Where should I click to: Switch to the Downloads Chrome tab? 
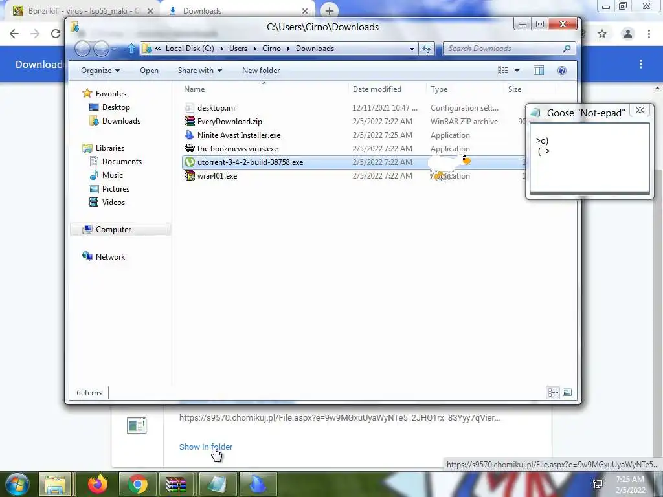click(x=238, y=11)
